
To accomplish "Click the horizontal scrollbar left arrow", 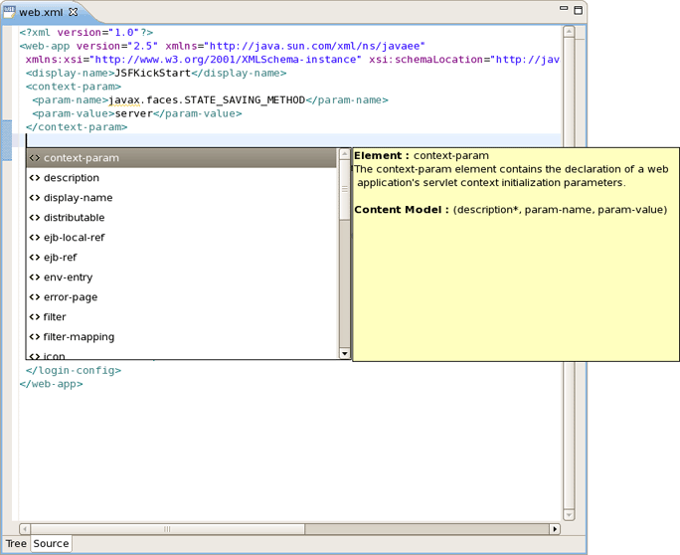I will [26, 529].
